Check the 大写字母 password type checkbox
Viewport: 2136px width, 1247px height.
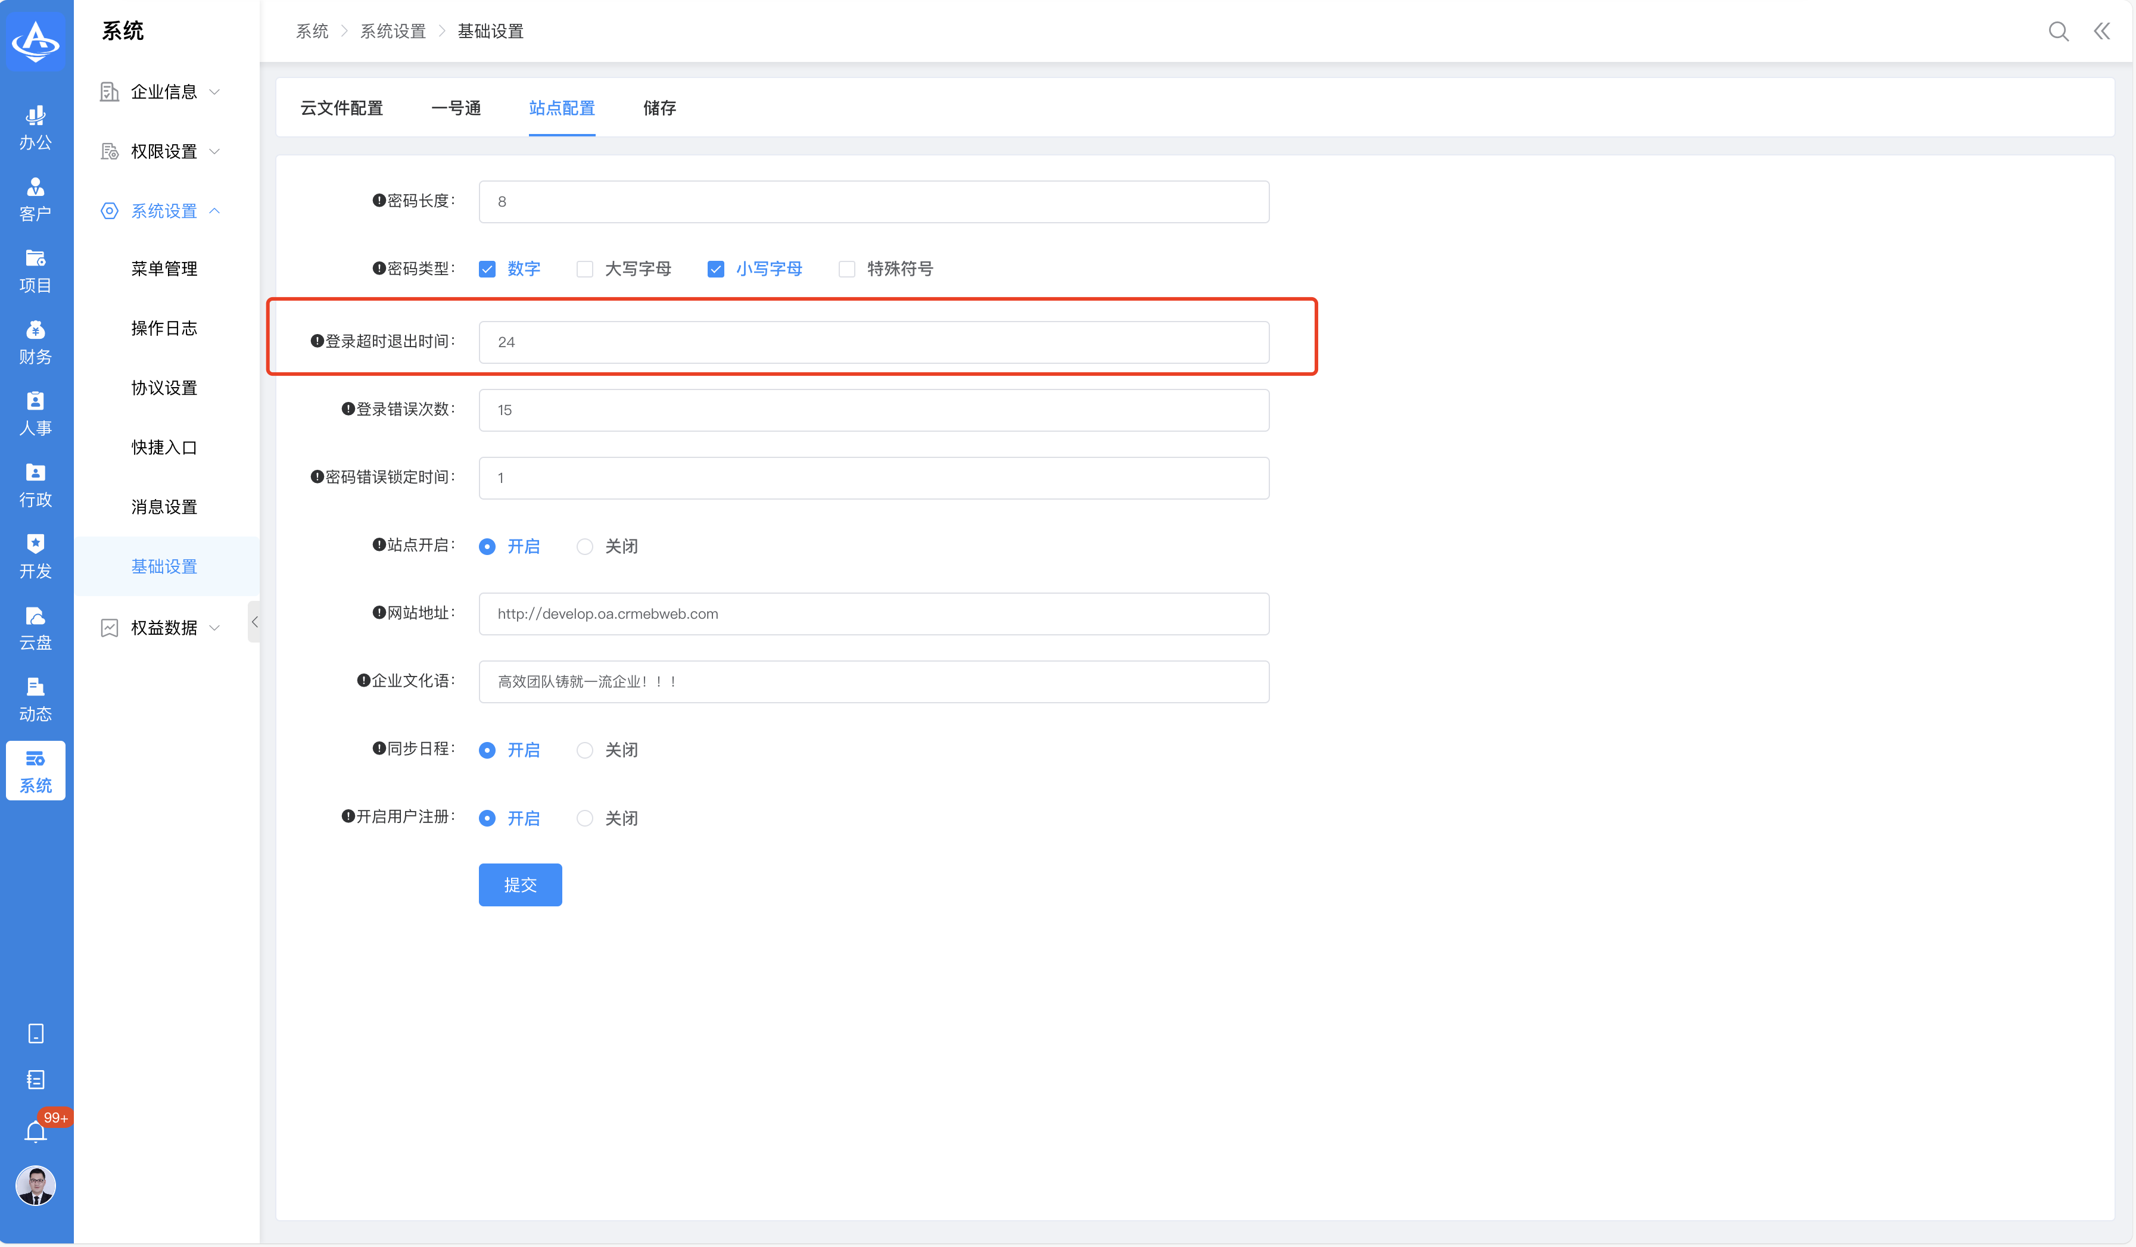click(585, 269)
